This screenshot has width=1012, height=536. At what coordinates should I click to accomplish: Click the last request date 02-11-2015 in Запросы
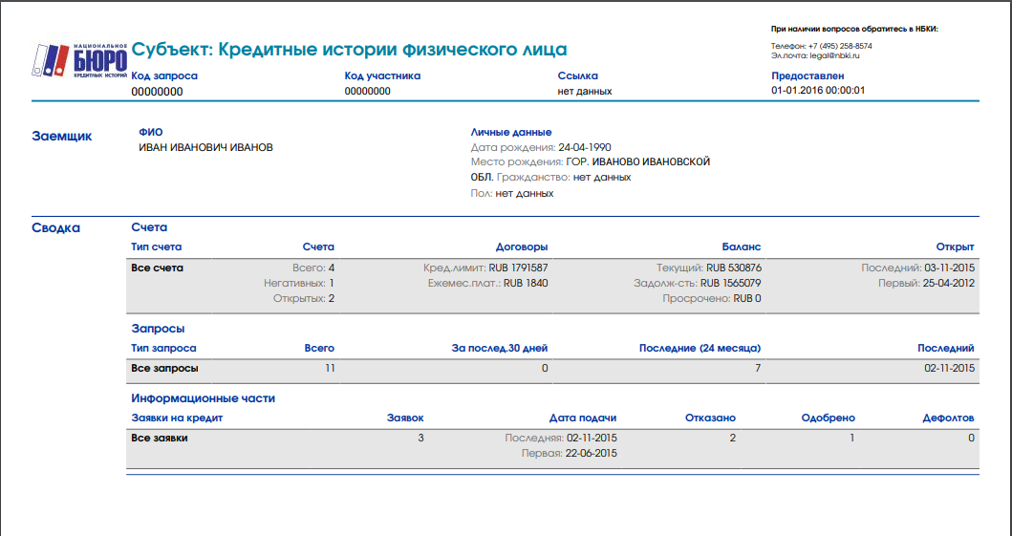(949, 368)
